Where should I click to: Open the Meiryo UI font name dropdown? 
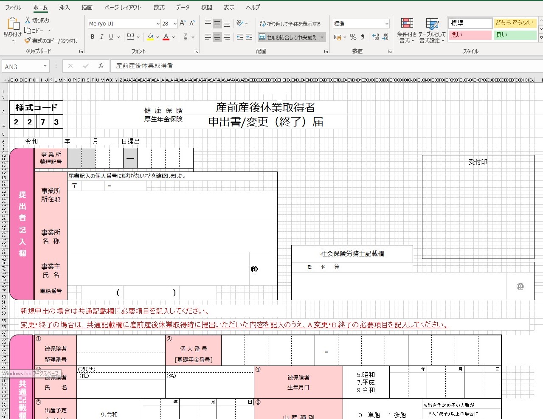[158, 24]
